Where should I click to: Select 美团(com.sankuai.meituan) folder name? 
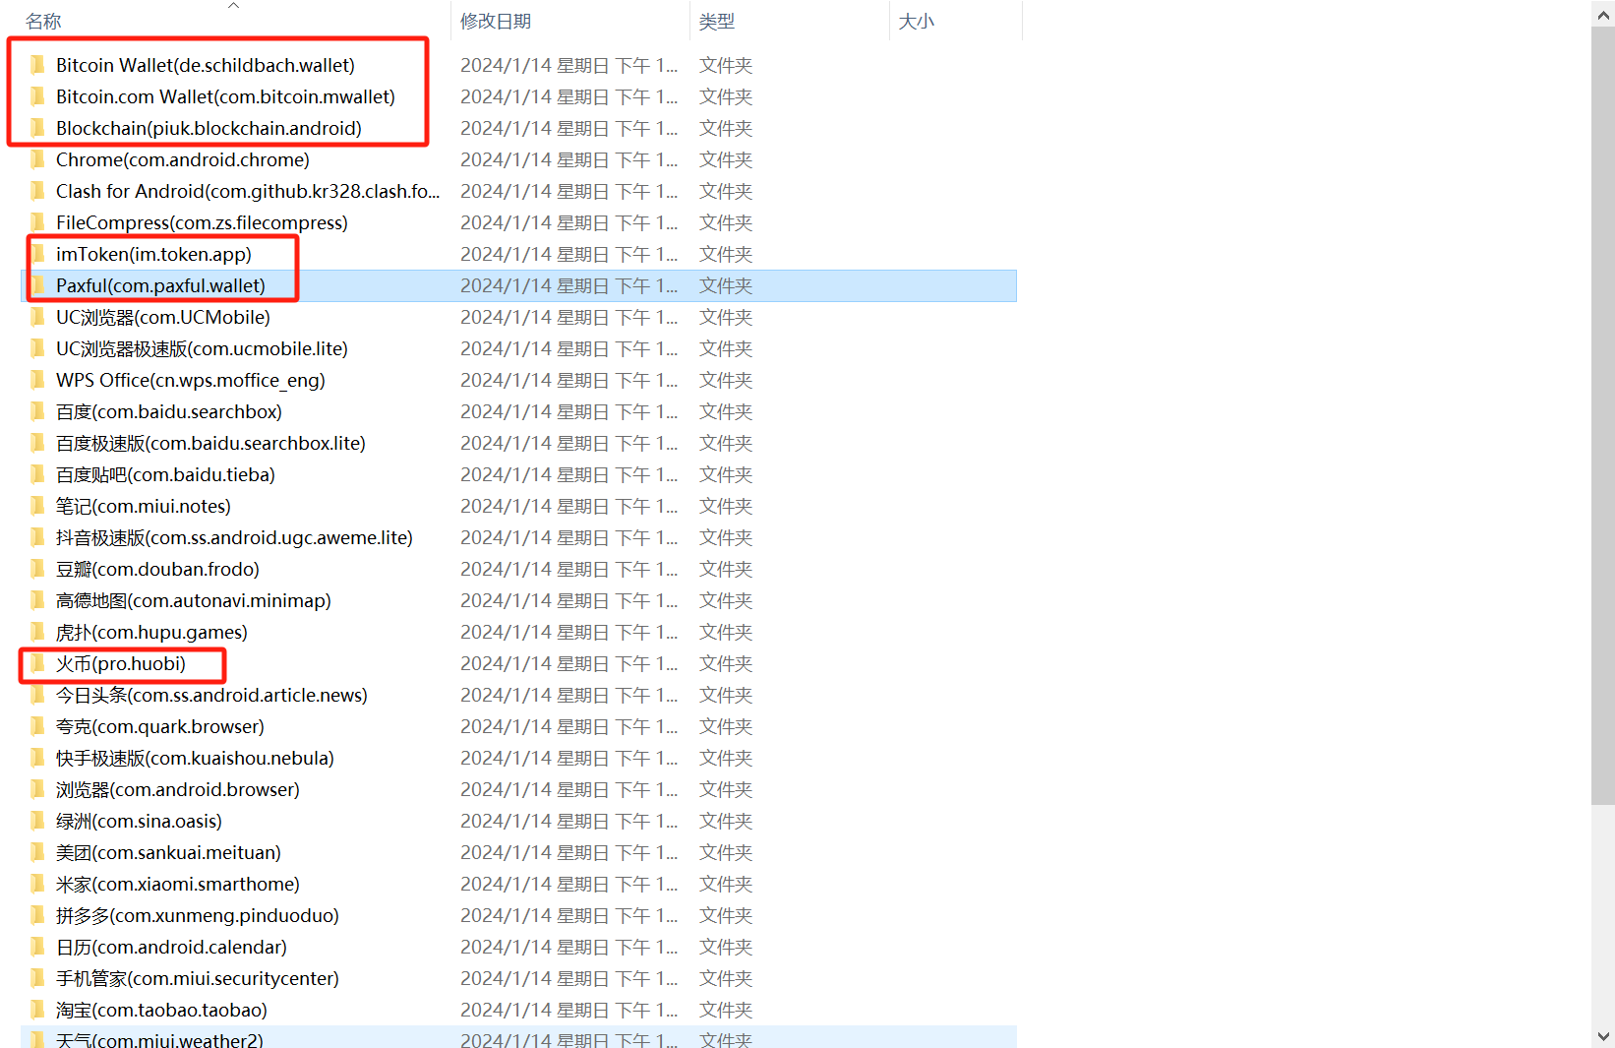168,852
